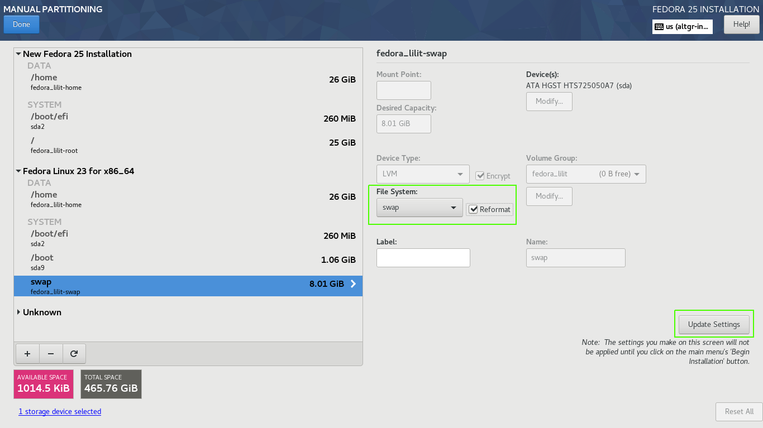Select /home under Fedora Linux 23
Image resolution: width=763 pixels, height=428 pixels.
[188, 199]
